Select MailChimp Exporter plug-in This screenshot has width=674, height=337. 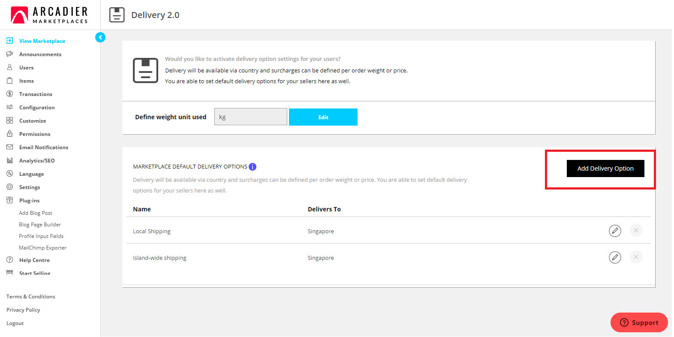(x=42, y=248)
